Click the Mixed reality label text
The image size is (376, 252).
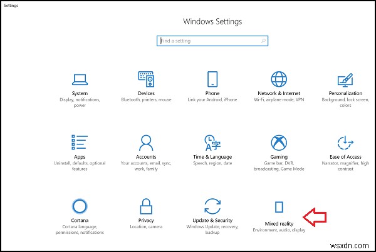pyautogui.click(x=279, y=223)
